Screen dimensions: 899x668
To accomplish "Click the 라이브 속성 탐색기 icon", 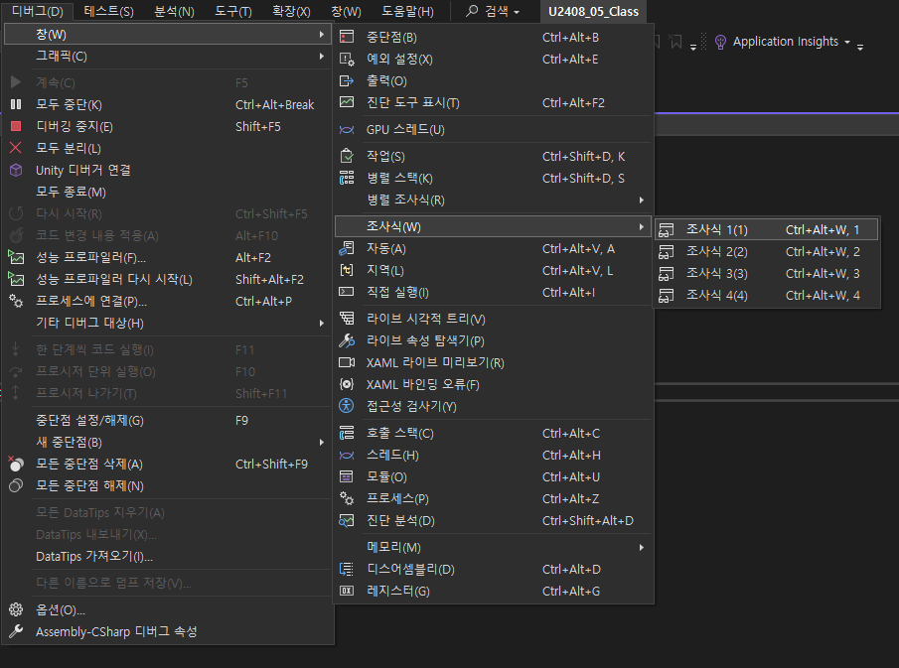I will (347, 340).
